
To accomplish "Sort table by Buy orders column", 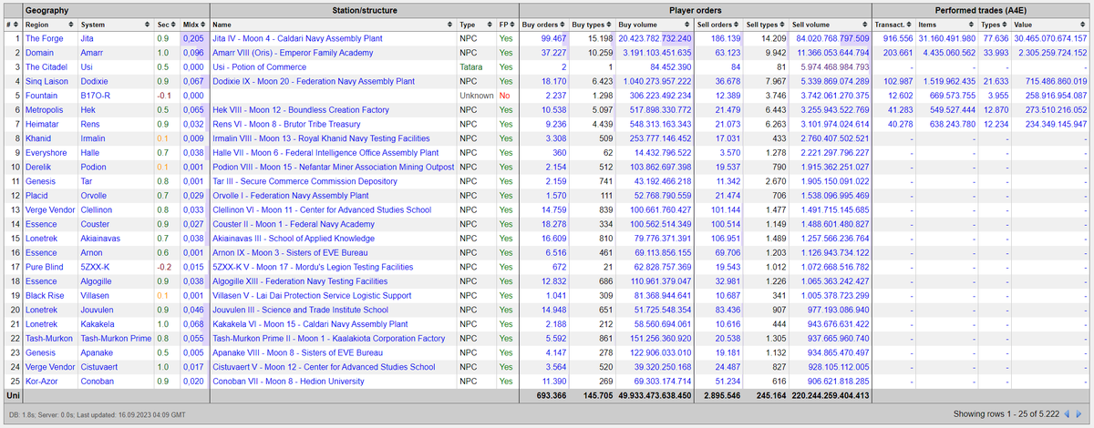I will (x=545, y=24).
